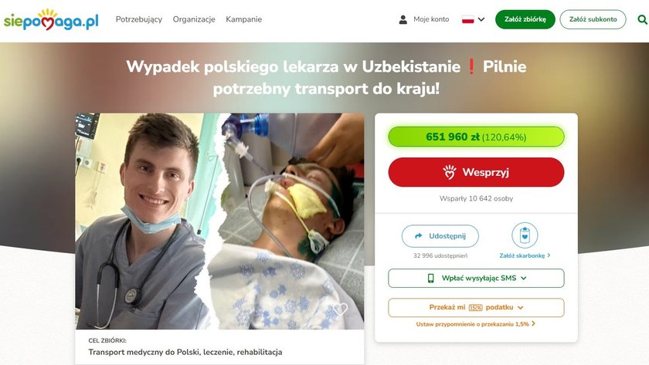Expand Wpłać wysyłając SMS dropdown
Viewport: 649px width, 365px height.
click(476, 279)
